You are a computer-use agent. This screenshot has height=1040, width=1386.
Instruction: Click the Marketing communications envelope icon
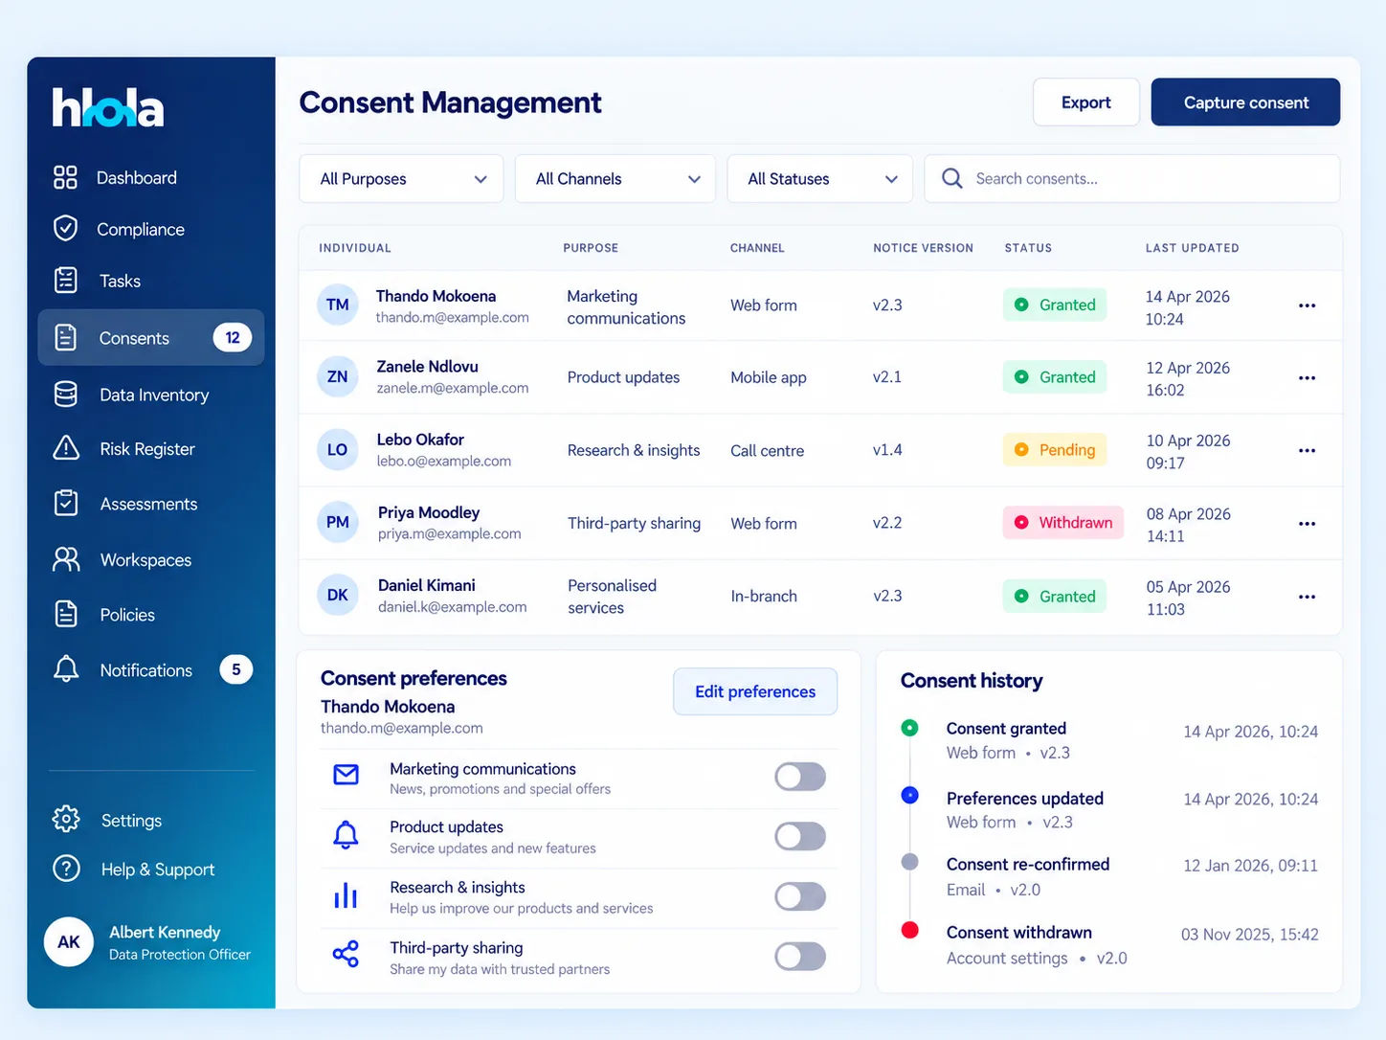(346, 775)
